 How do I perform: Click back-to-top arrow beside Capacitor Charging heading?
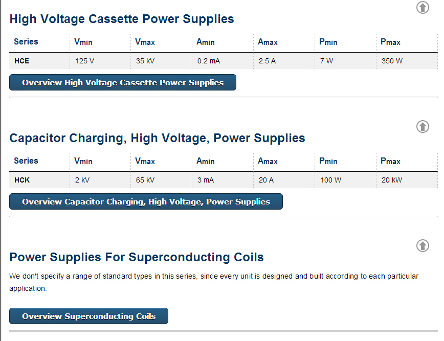point(423,126)
